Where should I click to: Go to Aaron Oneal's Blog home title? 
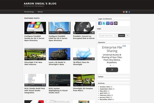click(40, 4)
